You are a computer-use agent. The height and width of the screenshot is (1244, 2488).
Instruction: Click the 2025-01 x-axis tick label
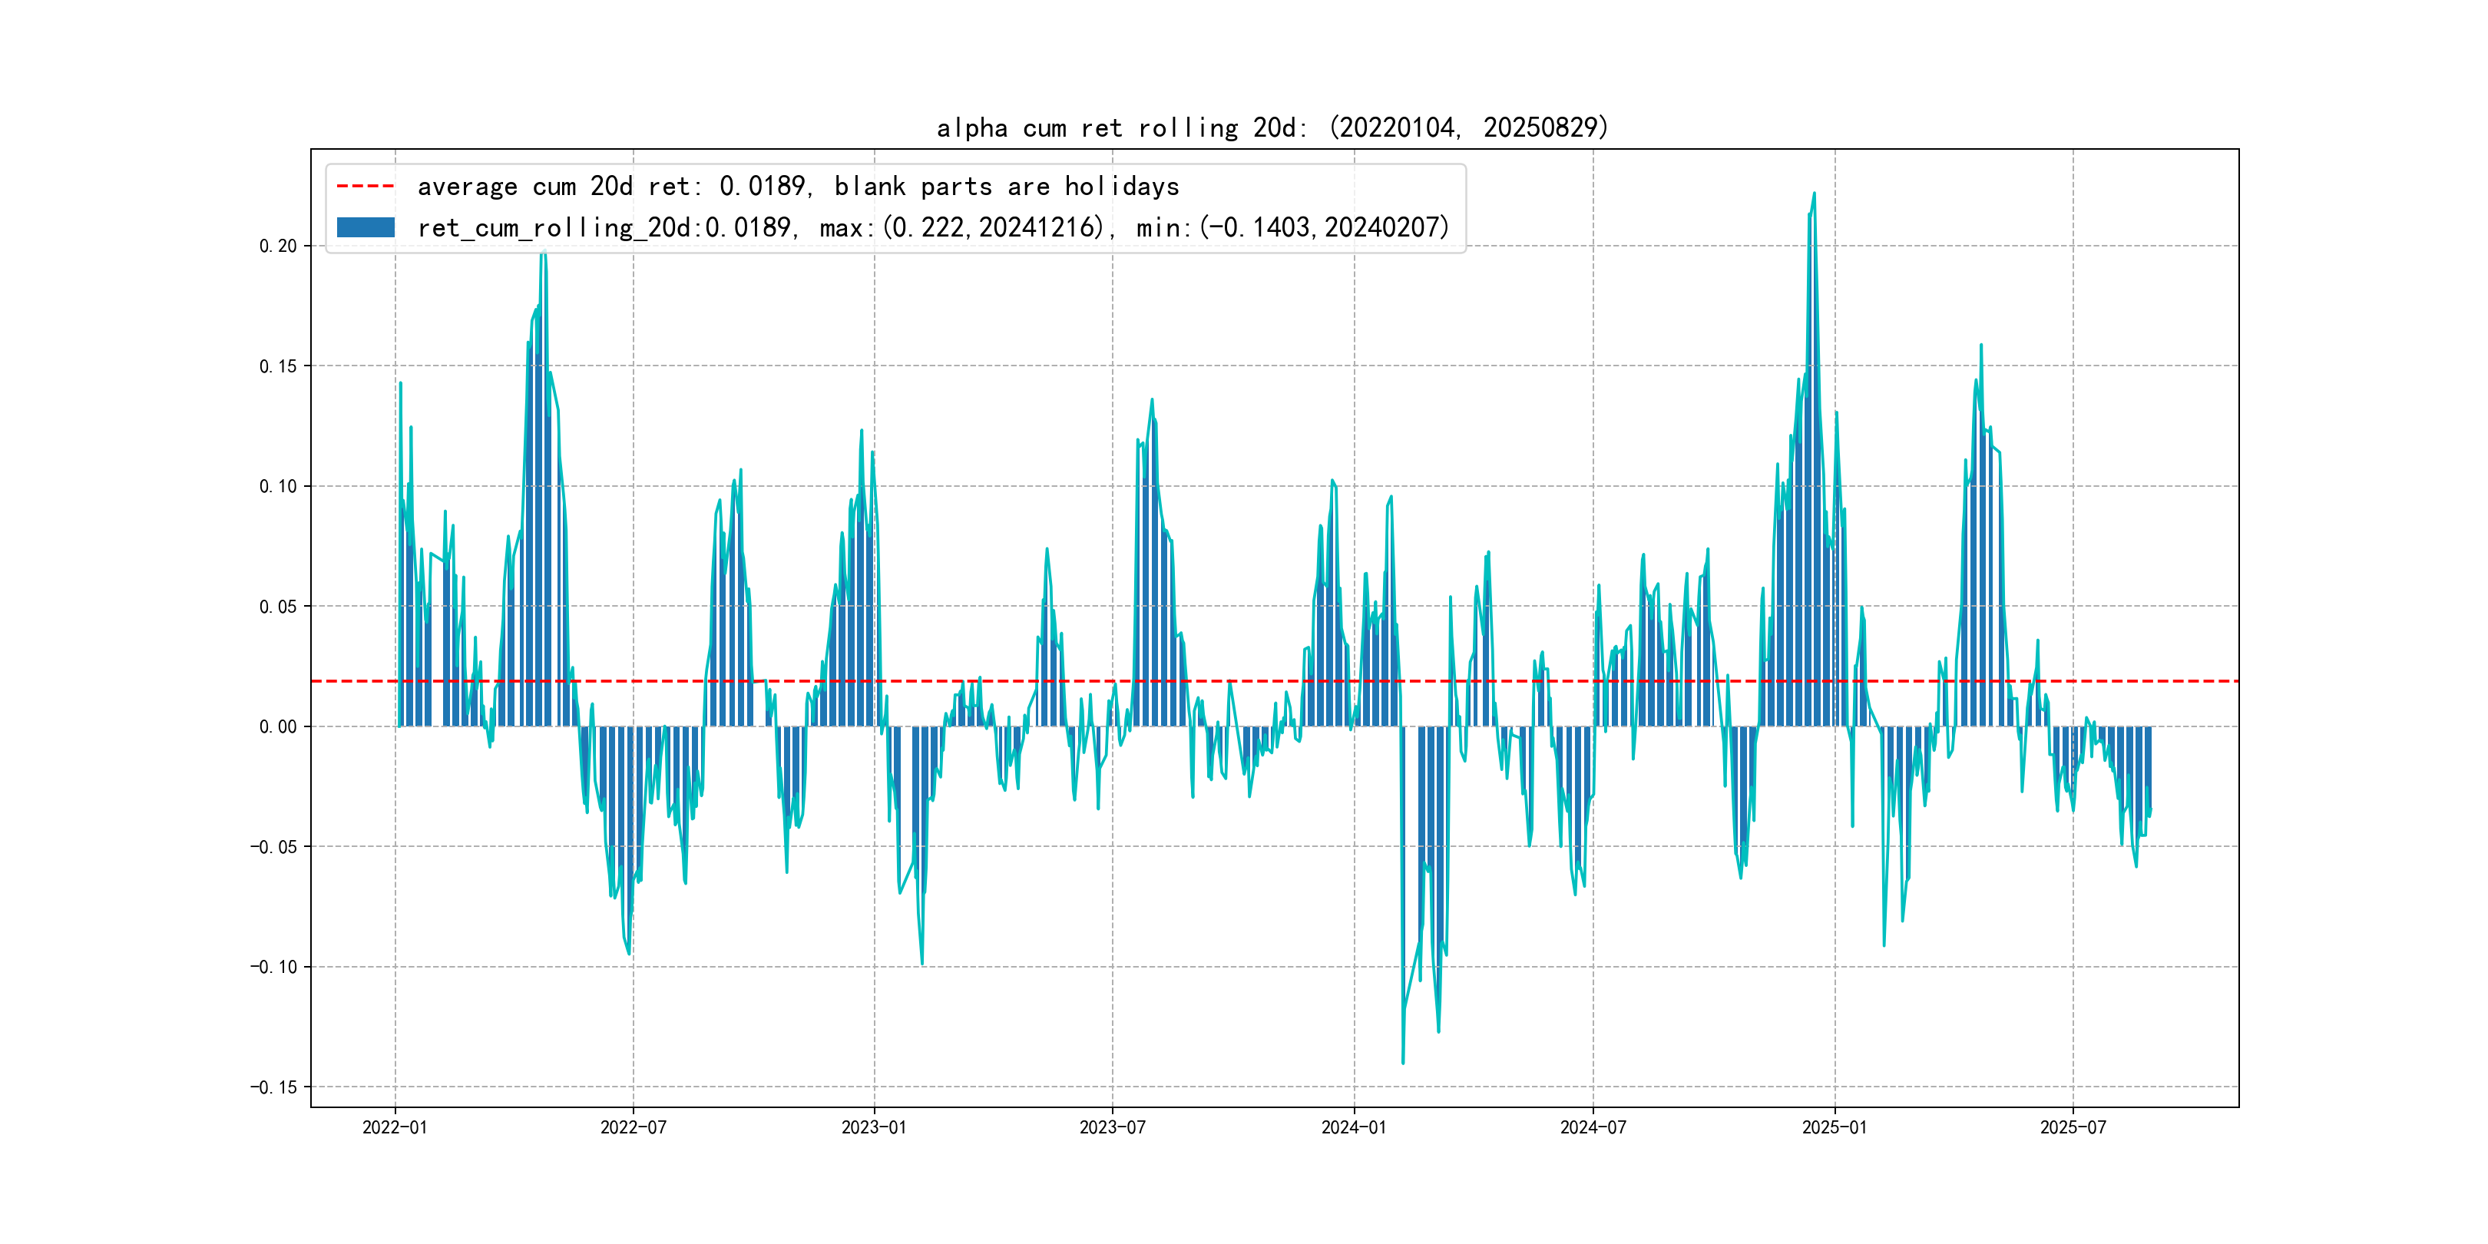pyautogui.click(x=1834, y=1127)
